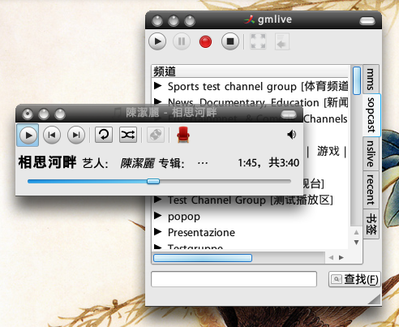The width and height of the screenshot is (399, 327).
Task: Click the greyed film reel icon
Action: point(156,135)
